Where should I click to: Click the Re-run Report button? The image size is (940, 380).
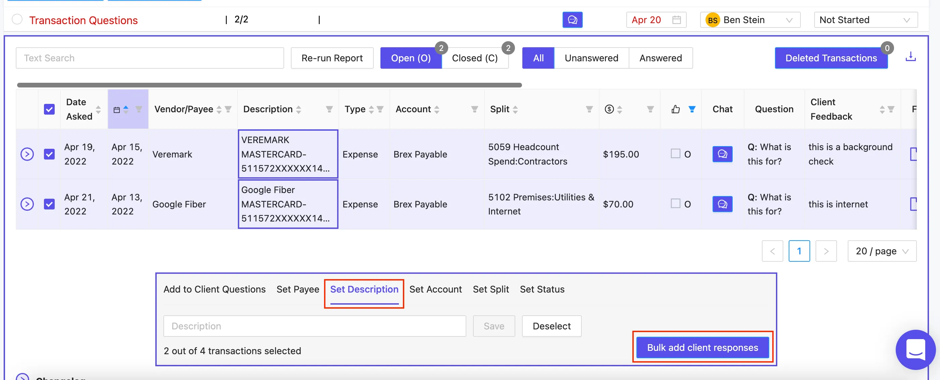pyautogui.click(x=332, y=58)
